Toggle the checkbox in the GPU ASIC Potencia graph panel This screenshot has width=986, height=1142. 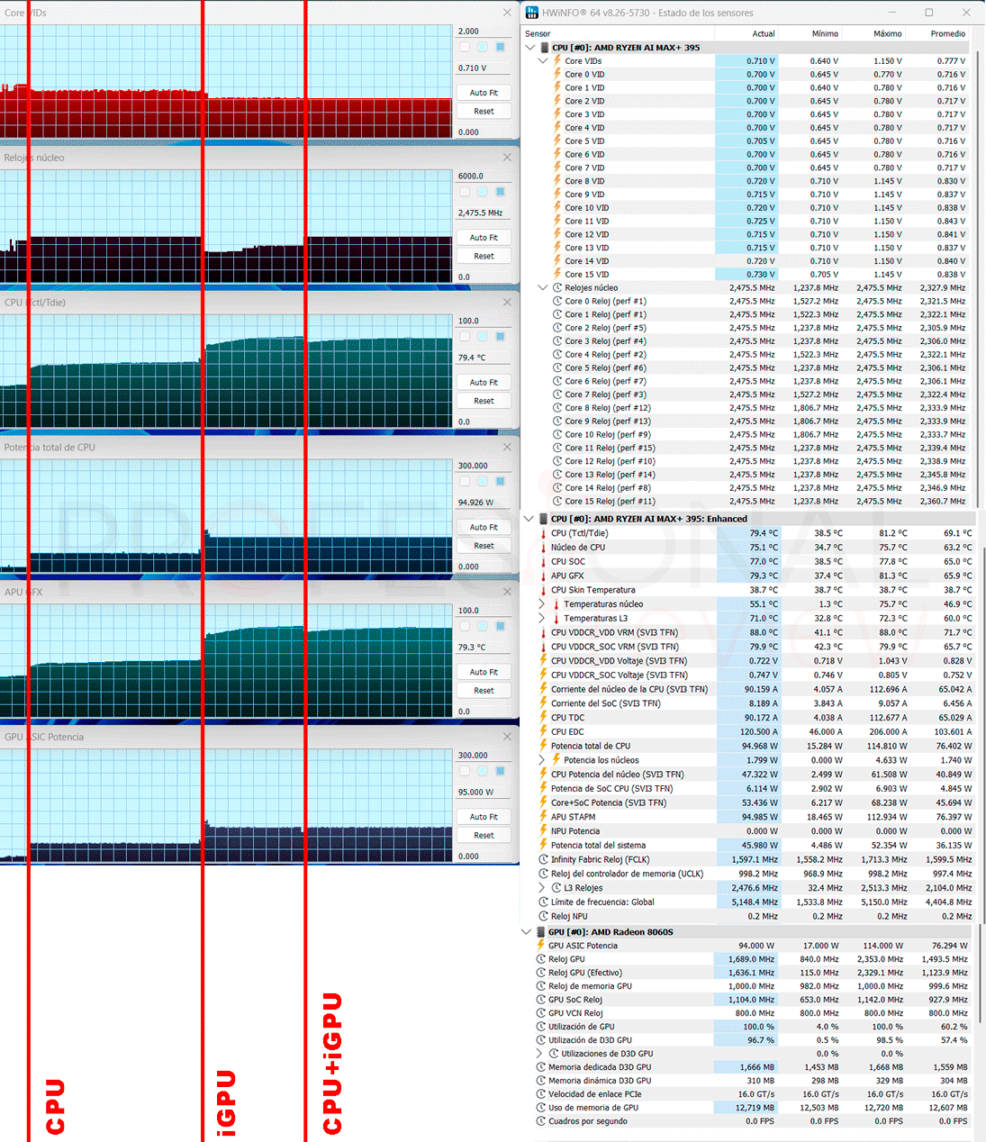[465, 771]
